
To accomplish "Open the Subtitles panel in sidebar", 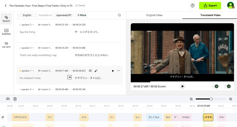I will point(6,32).
